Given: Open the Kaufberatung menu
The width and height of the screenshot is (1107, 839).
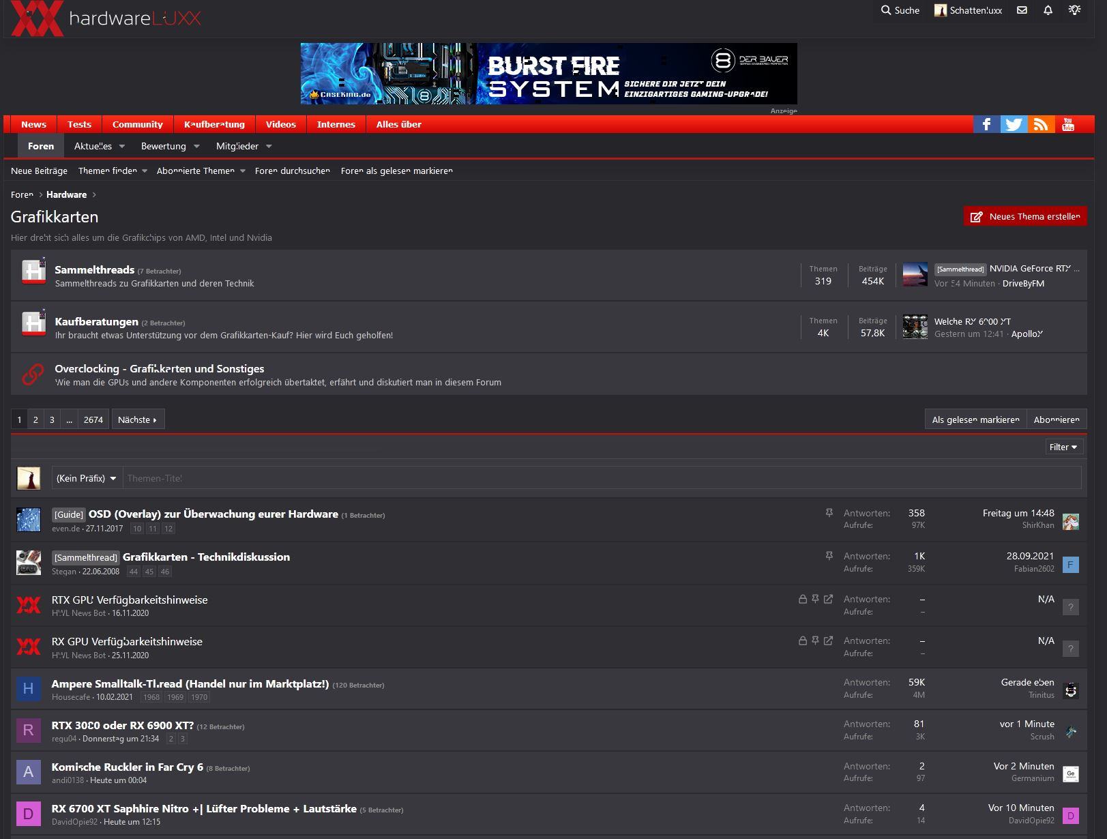Looking at the screenshot, I should click(x=214, y=124).
